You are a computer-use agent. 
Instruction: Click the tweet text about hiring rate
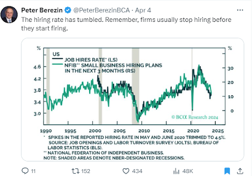coord(126,24)
